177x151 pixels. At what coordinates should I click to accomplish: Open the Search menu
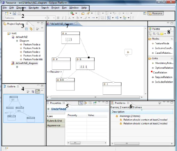point(45,8)
